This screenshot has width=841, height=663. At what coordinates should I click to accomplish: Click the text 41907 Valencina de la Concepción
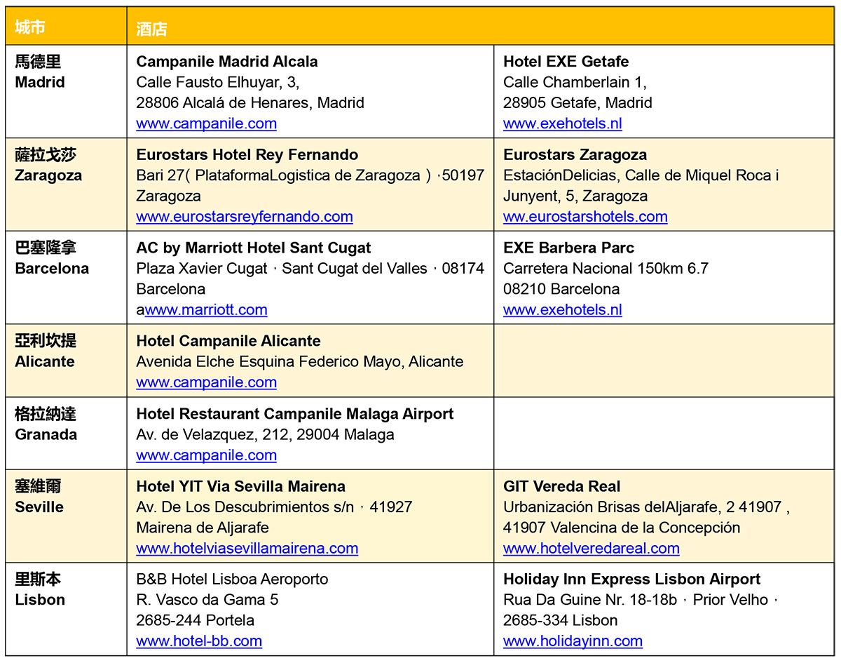pos(622,528)
